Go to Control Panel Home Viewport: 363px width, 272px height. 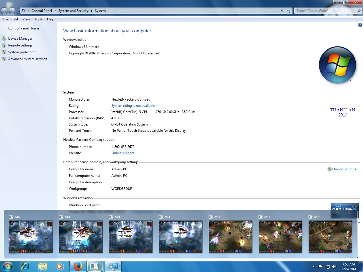click(24, 28)
